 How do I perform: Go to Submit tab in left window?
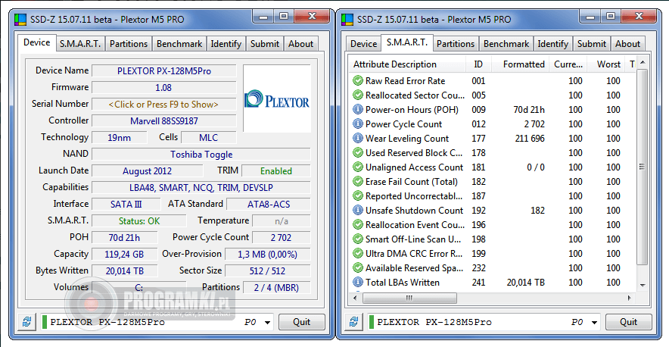tap(265, 44)
